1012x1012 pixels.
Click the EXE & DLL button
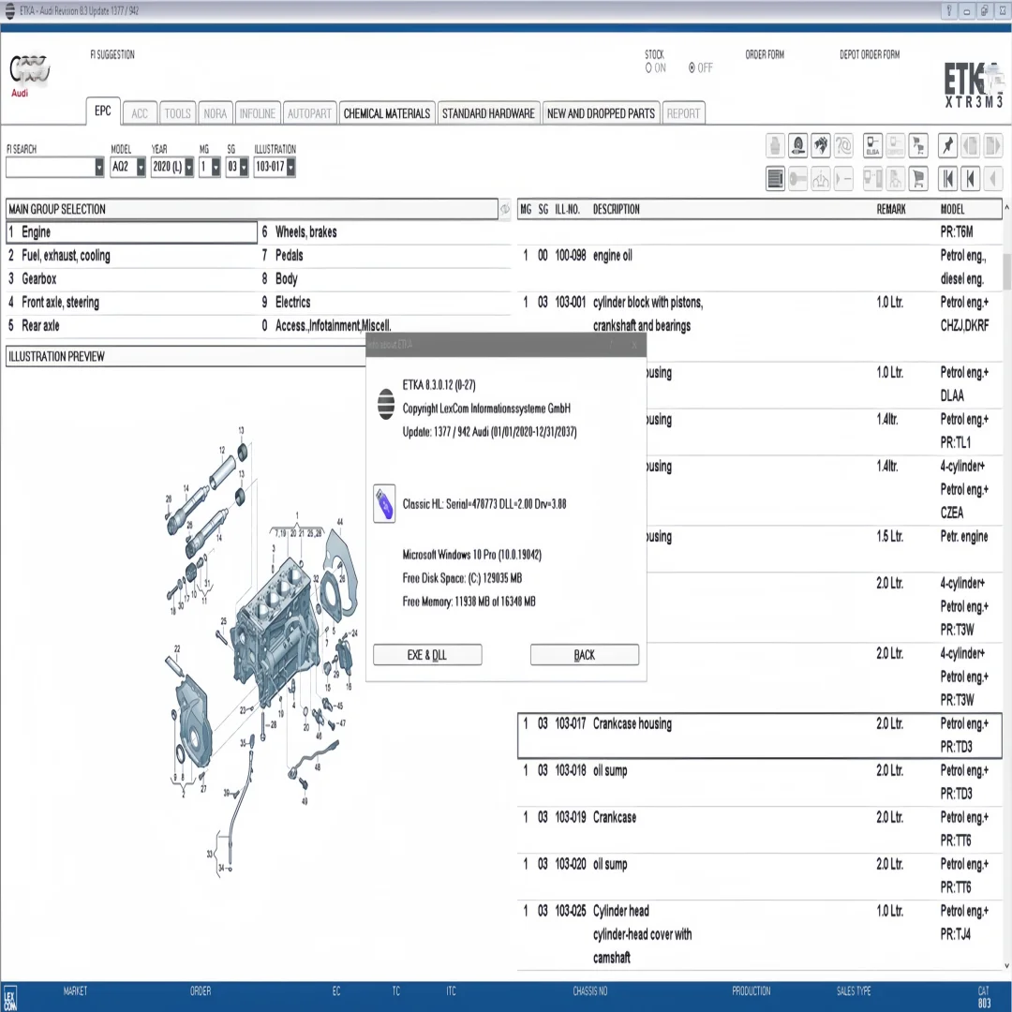[427, 655]
